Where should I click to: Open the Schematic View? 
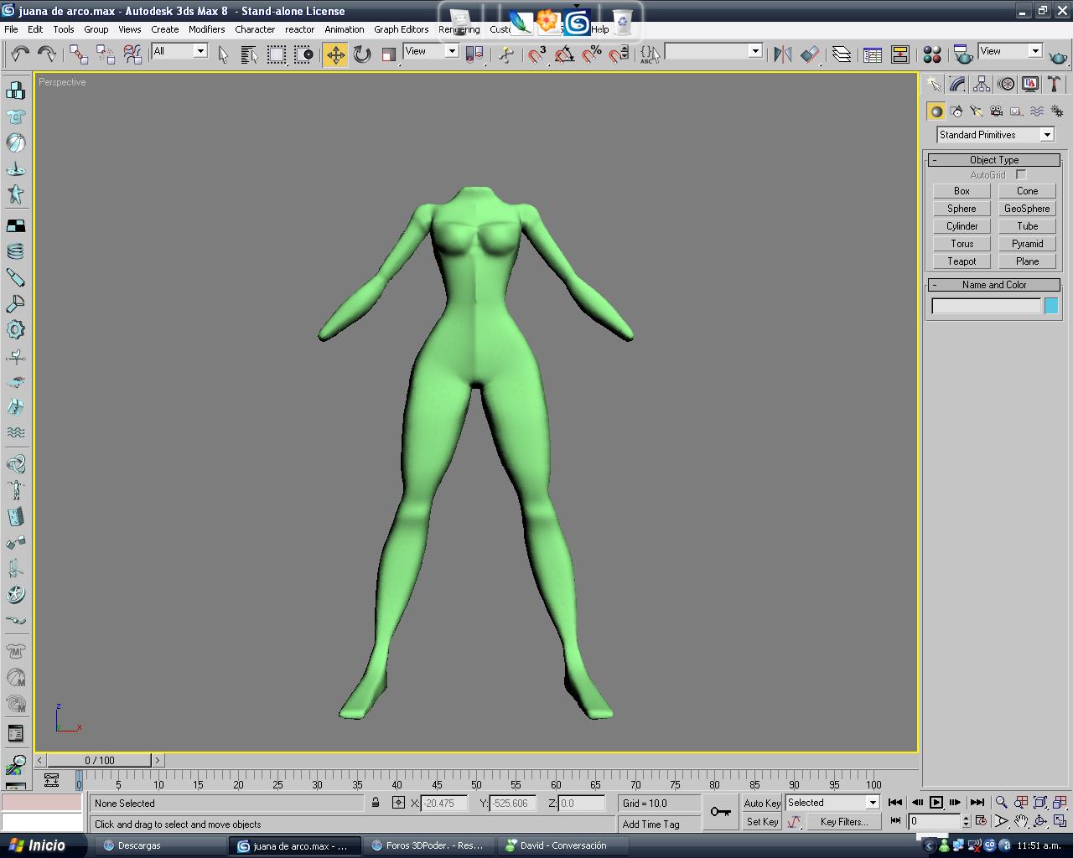900,54
